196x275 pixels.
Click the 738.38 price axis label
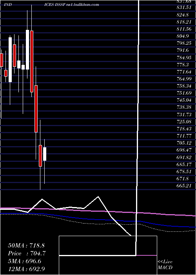(x=184, y=107)
